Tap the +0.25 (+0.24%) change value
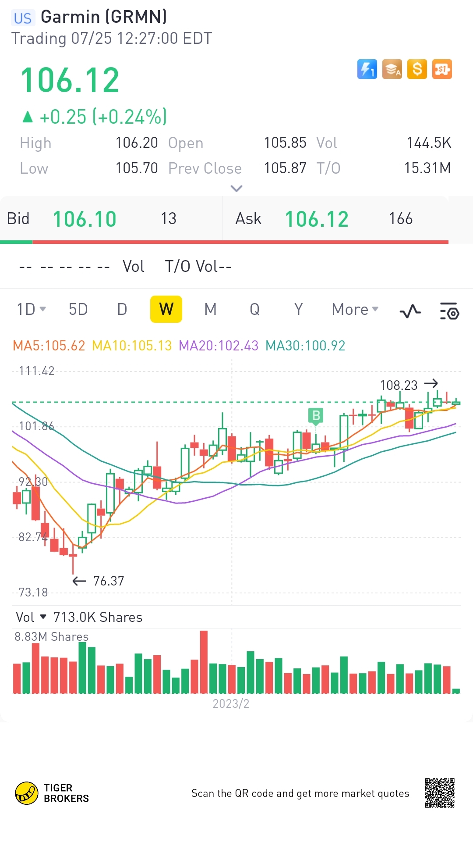This screenshot has height=864, width=473. 103,117
